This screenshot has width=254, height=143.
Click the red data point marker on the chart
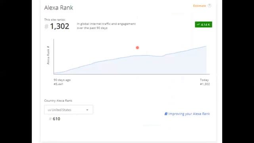[137, 48]
